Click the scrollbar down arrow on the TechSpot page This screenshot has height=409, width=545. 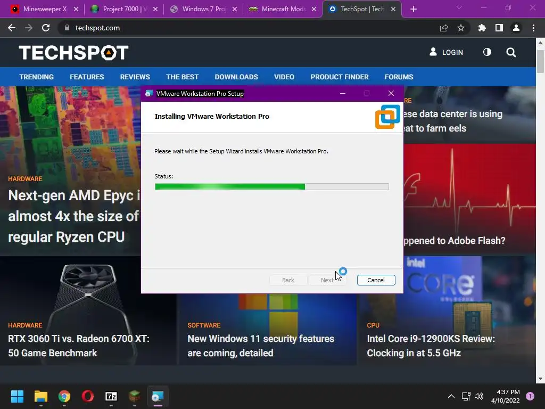pyautogui.click(x=540, y=379)
